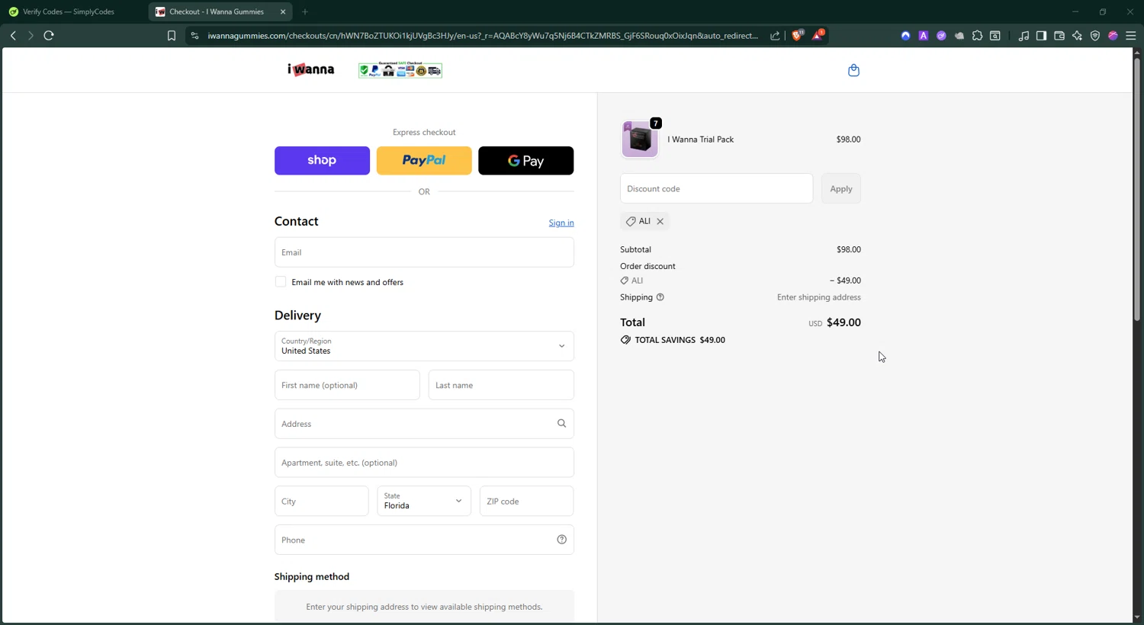This screenshot has width=1144, height=625.
Task: Open the gray cloud-shaped extension icon
Action: 959,36
